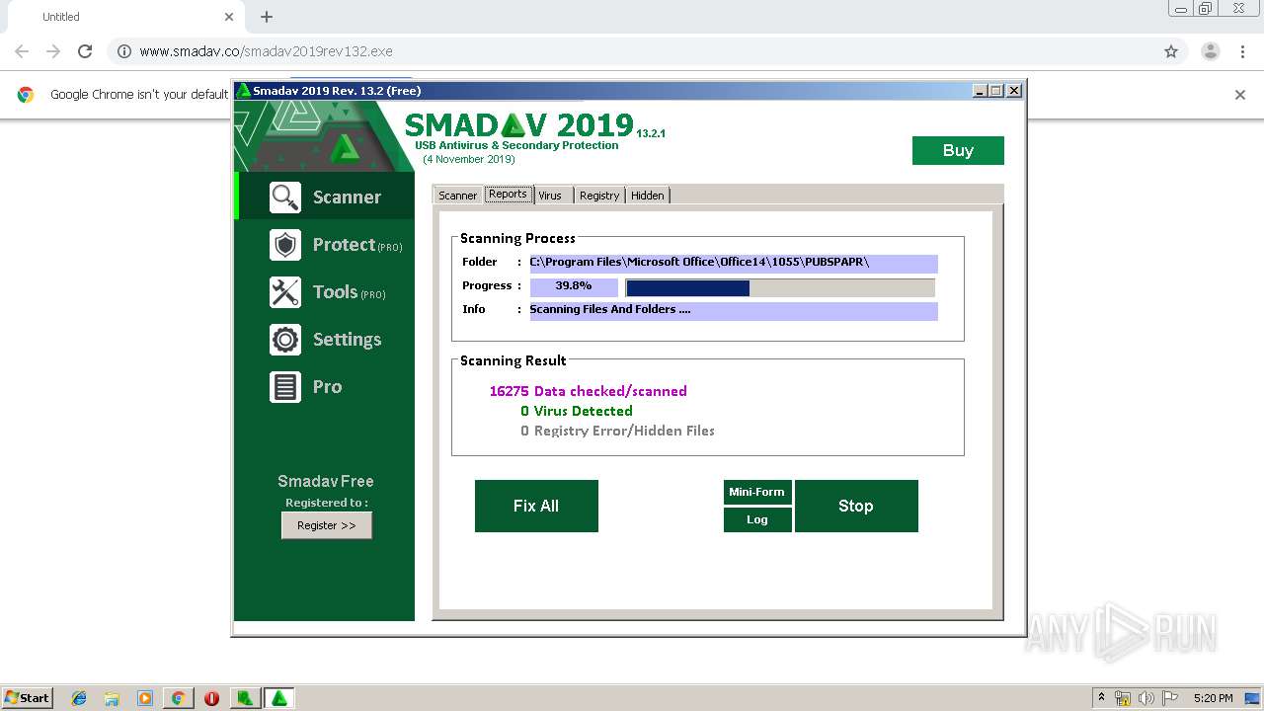Switch to Chrome in the taskbar

(x=178, y=698)
